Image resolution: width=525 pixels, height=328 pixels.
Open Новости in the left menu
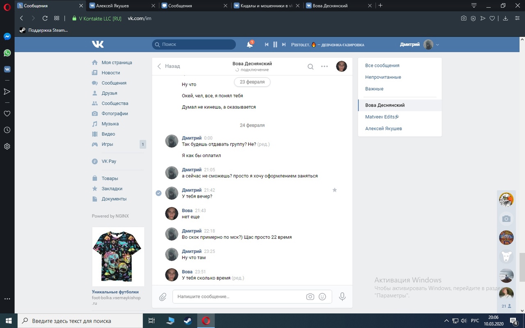(111, 73)
